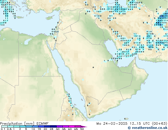This screenshot has height=130, width=168.
Task: Select the 30–35 mm purple legend swatch
Action: [x=59, y=127]
